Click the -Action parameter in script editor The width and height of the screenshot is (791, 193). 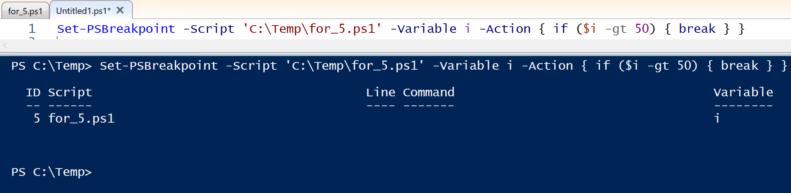pos(505,28)
